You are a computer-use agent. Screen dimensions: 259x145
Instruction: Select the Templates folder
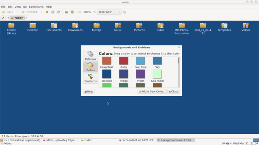[x=225, y=27]
